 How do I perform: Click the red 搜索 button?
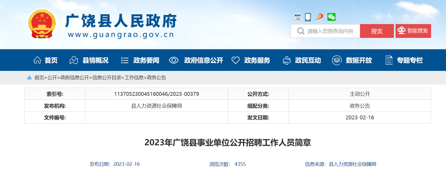click(377, 31)
